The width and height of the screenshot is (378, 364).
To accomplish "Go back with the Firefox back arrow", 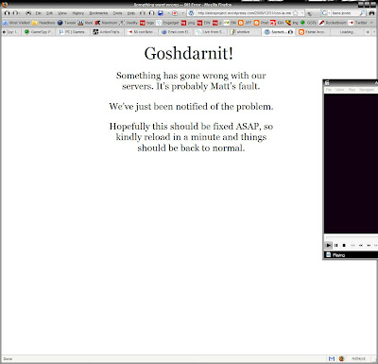I will click(x=7, y=13).
